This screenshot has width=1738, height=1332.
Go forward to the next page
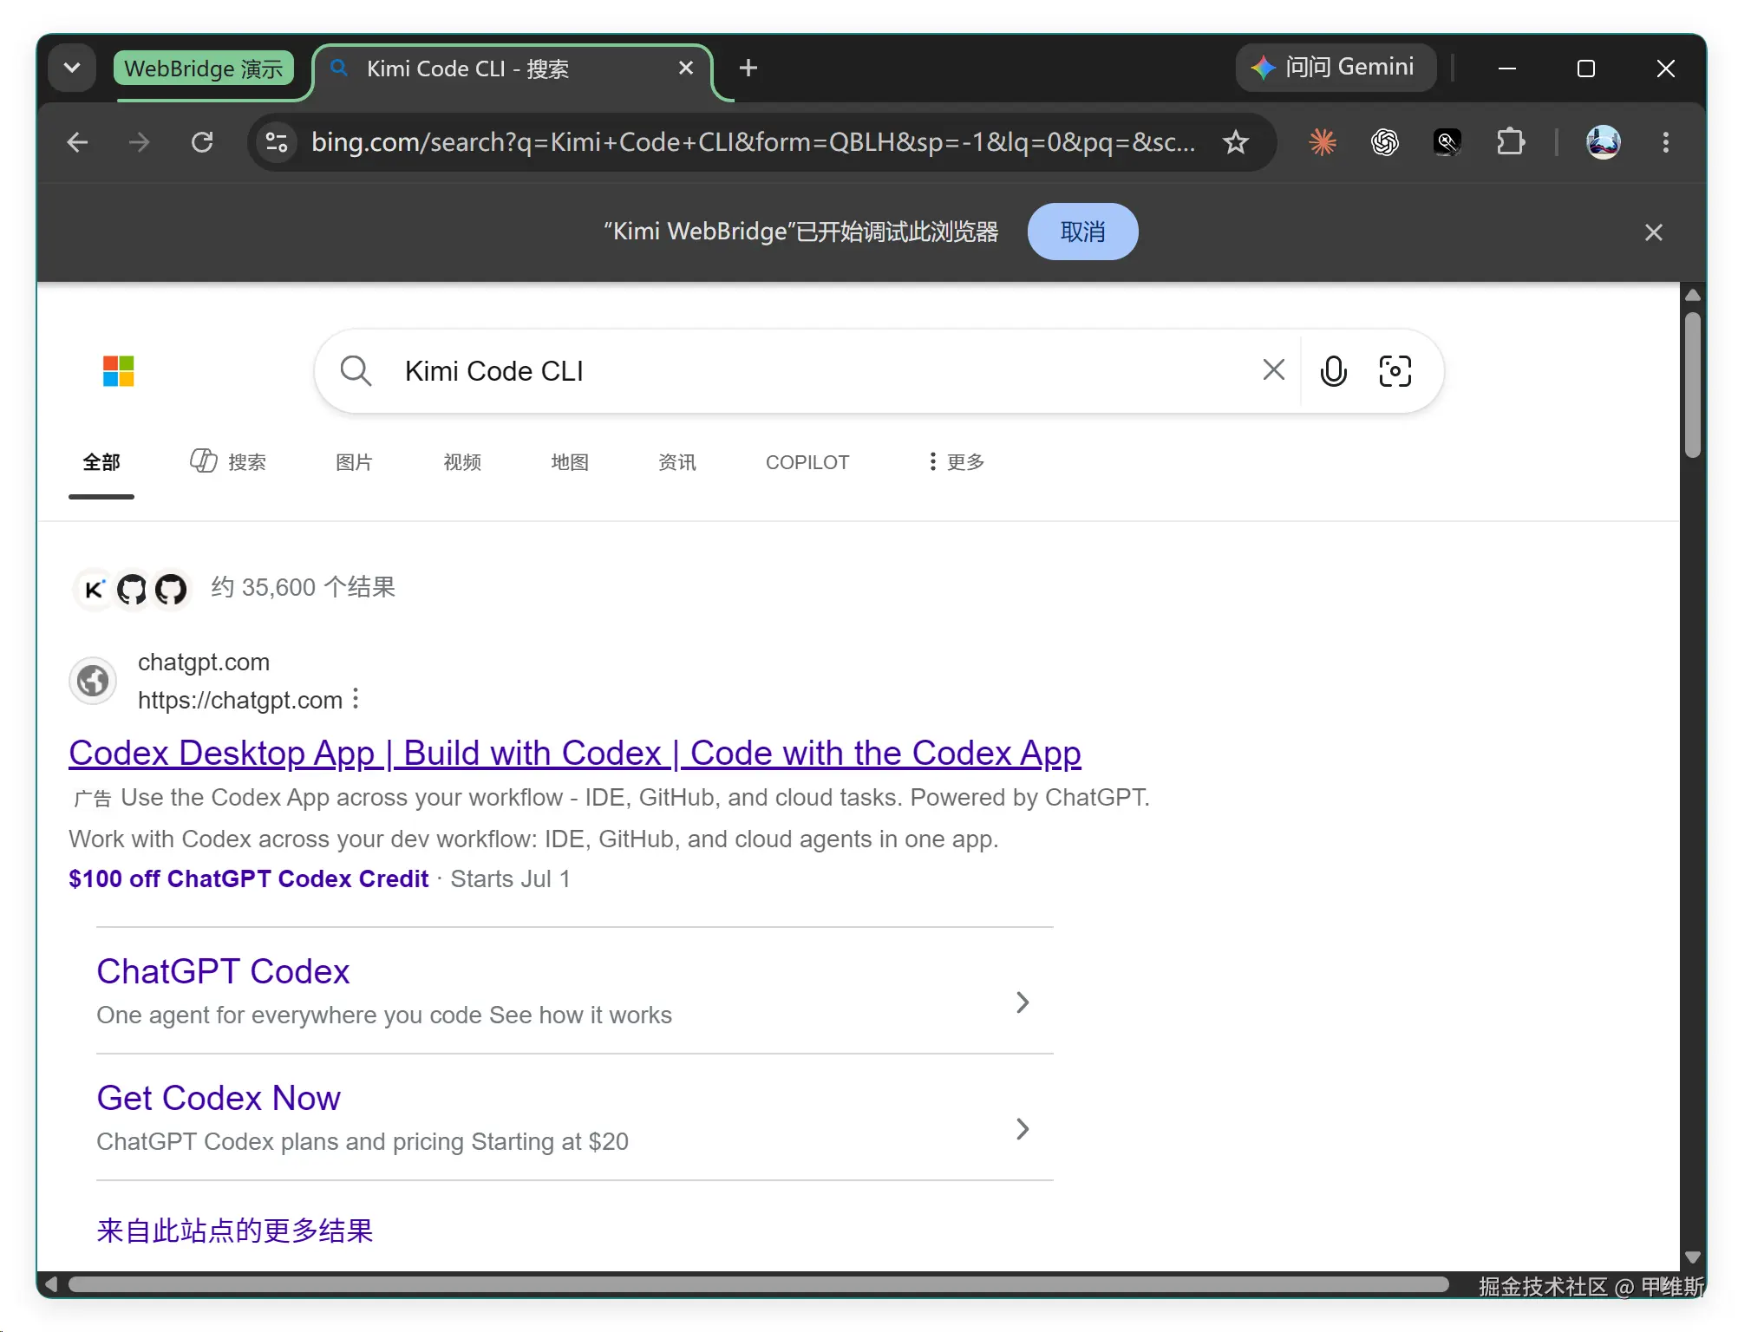point(140,141)
